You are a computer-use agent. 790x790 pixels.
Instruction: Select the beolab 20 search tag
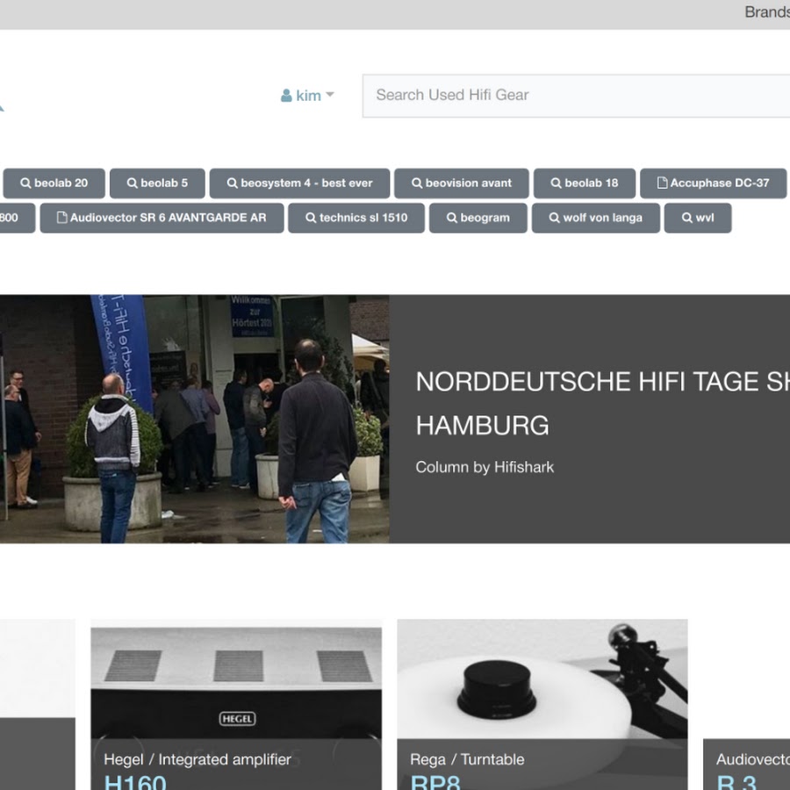54,183
